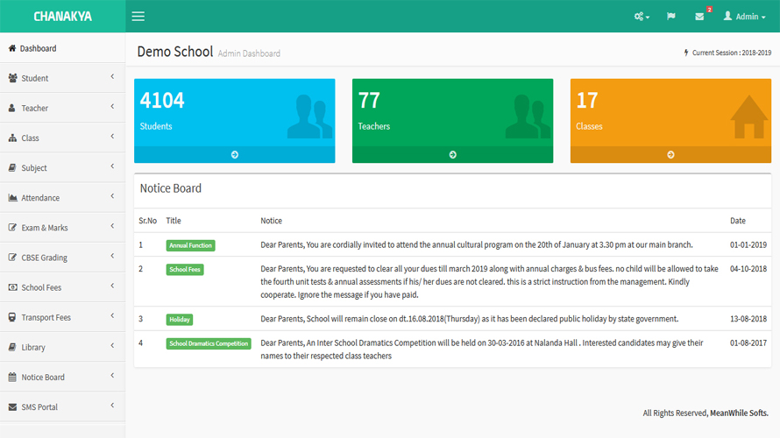Click the Current Session 2018-2019 text
This screenshot has width=780, height=438.
(732, 53)
